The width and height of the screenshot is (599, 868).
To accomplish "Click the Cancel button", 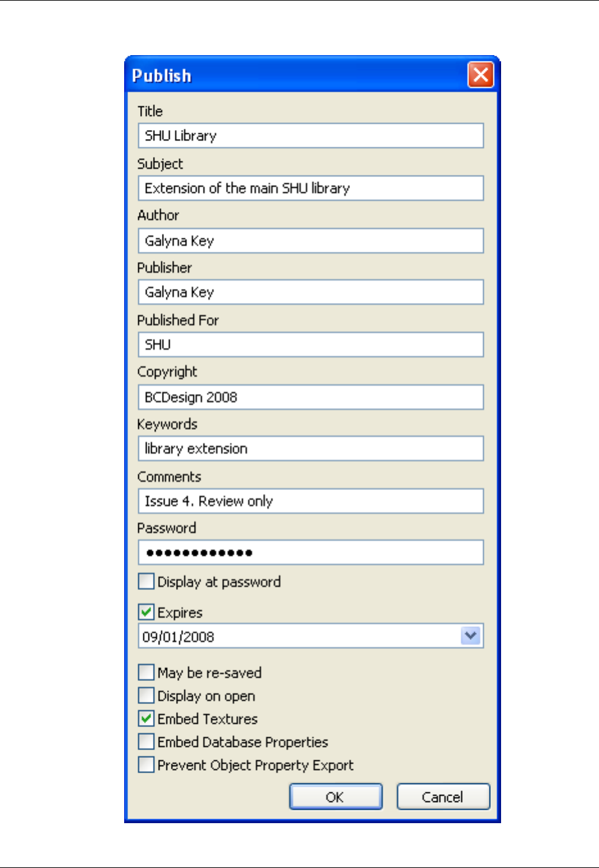I will (x=443, y=797).
